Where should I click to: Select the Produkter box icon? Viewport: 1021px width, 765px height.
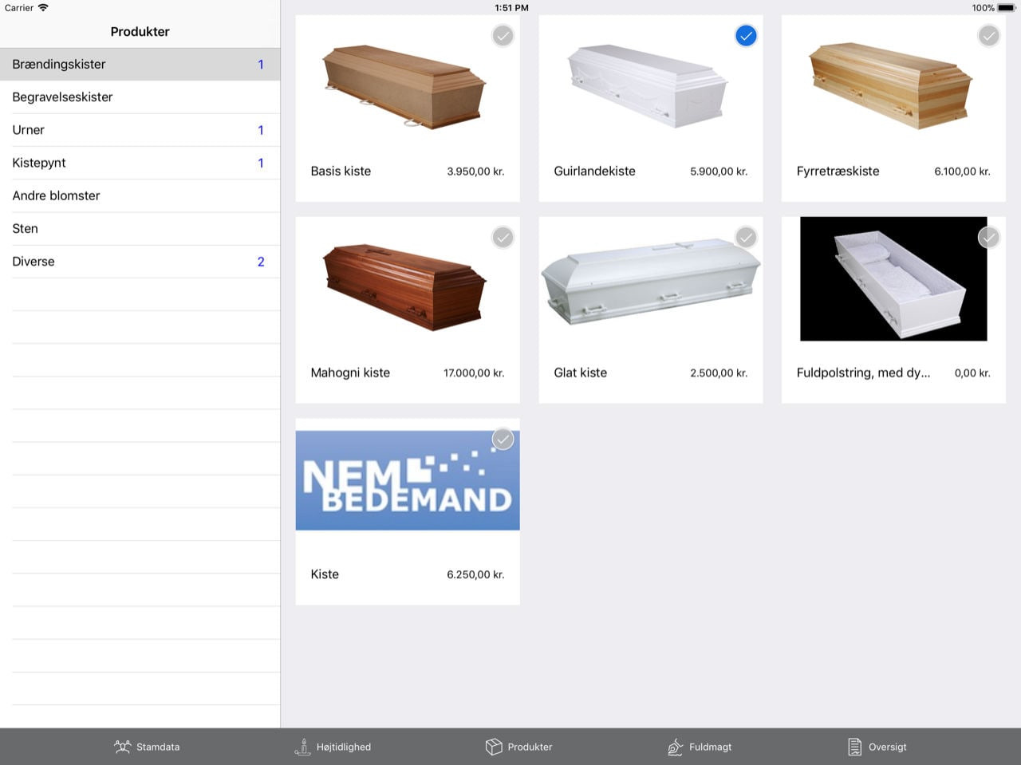coord(494,747)
